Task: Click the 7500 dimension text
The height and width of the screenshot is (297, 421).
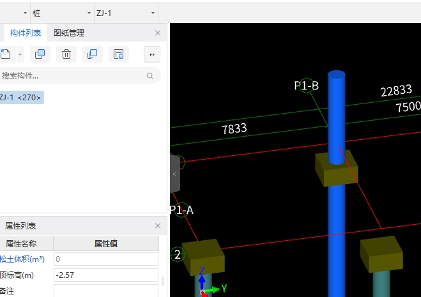Action: pos(408,106)
